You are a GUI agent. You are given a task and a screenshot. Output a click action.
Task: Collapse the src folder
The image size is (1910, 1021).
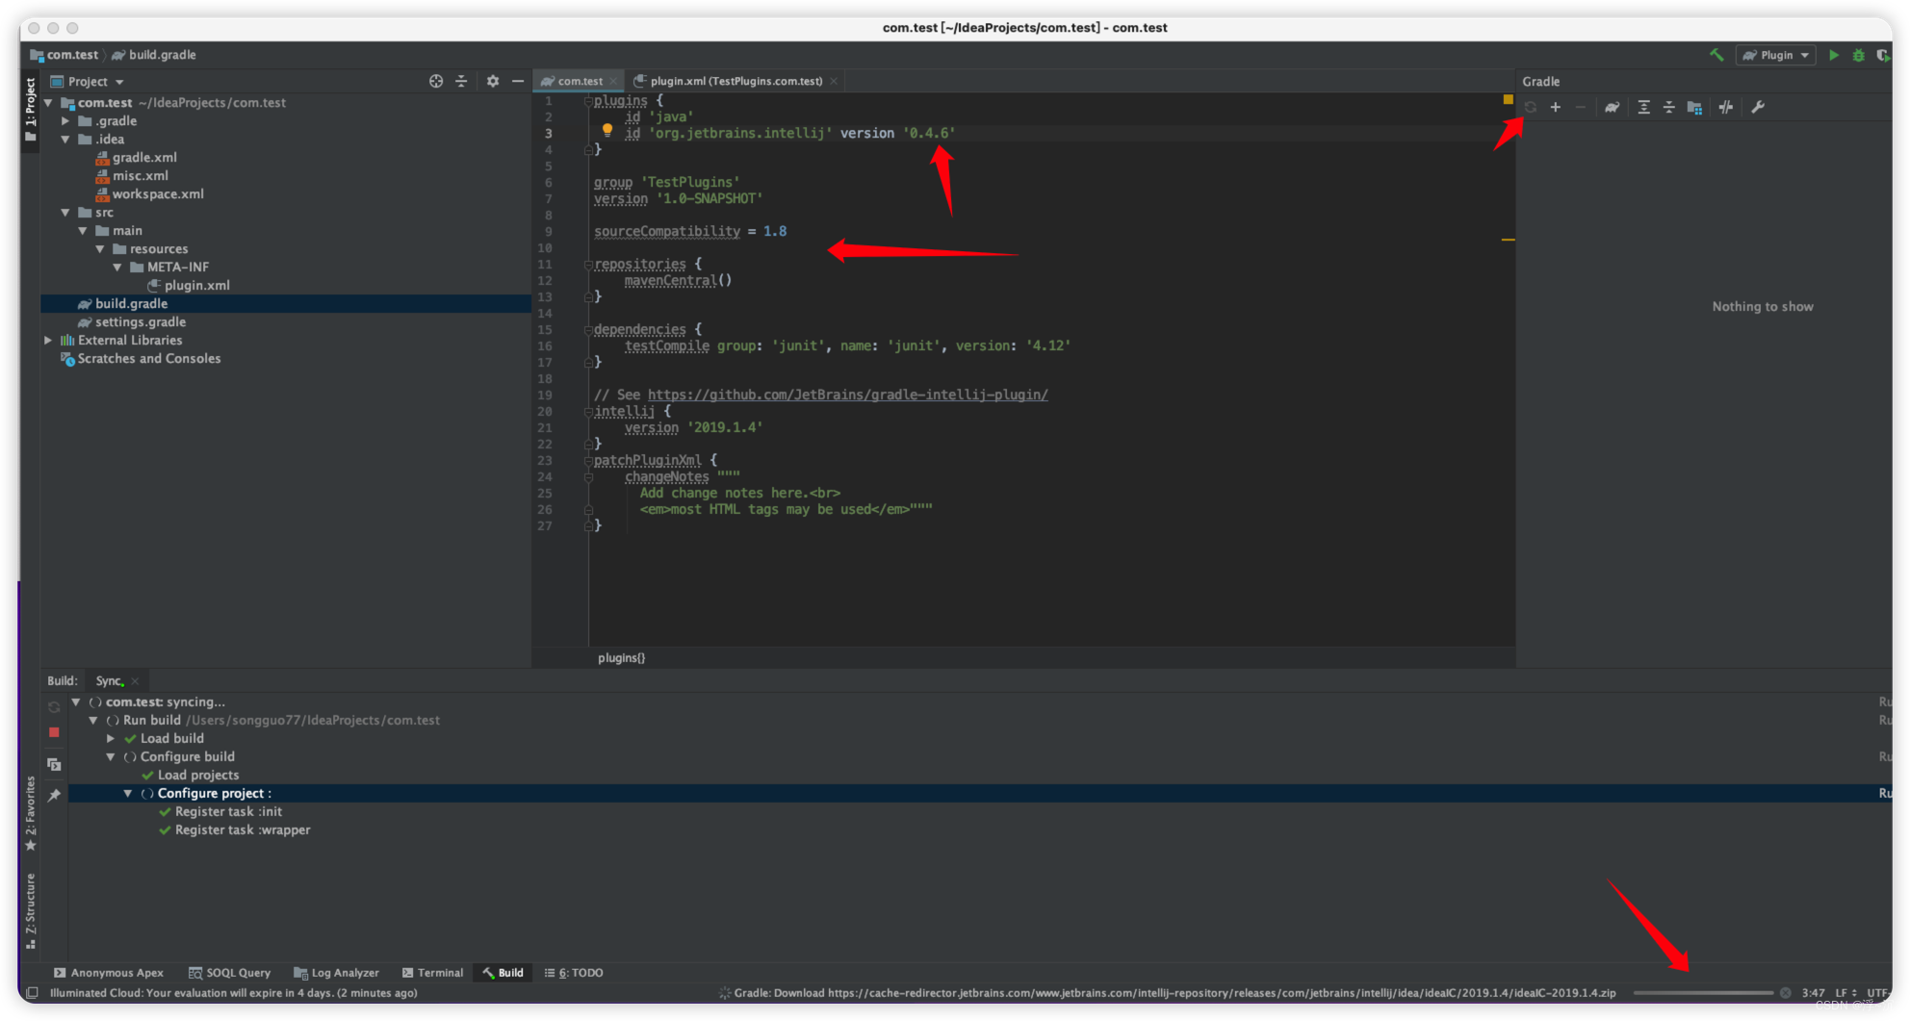(x=65, y=212)
